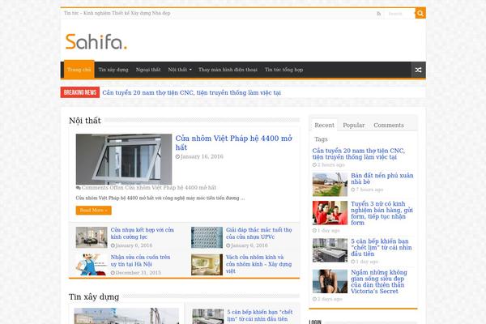Click the January 16, 2016 date text
This screenshot has width=486, height=324.
pos(202,156)
